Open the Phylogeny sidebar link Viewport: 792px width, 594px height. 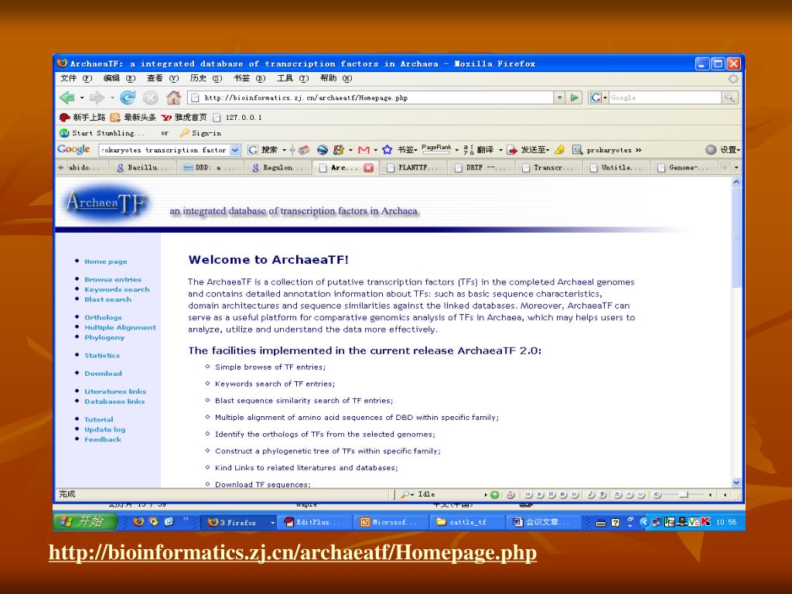[x=104, y=337]
